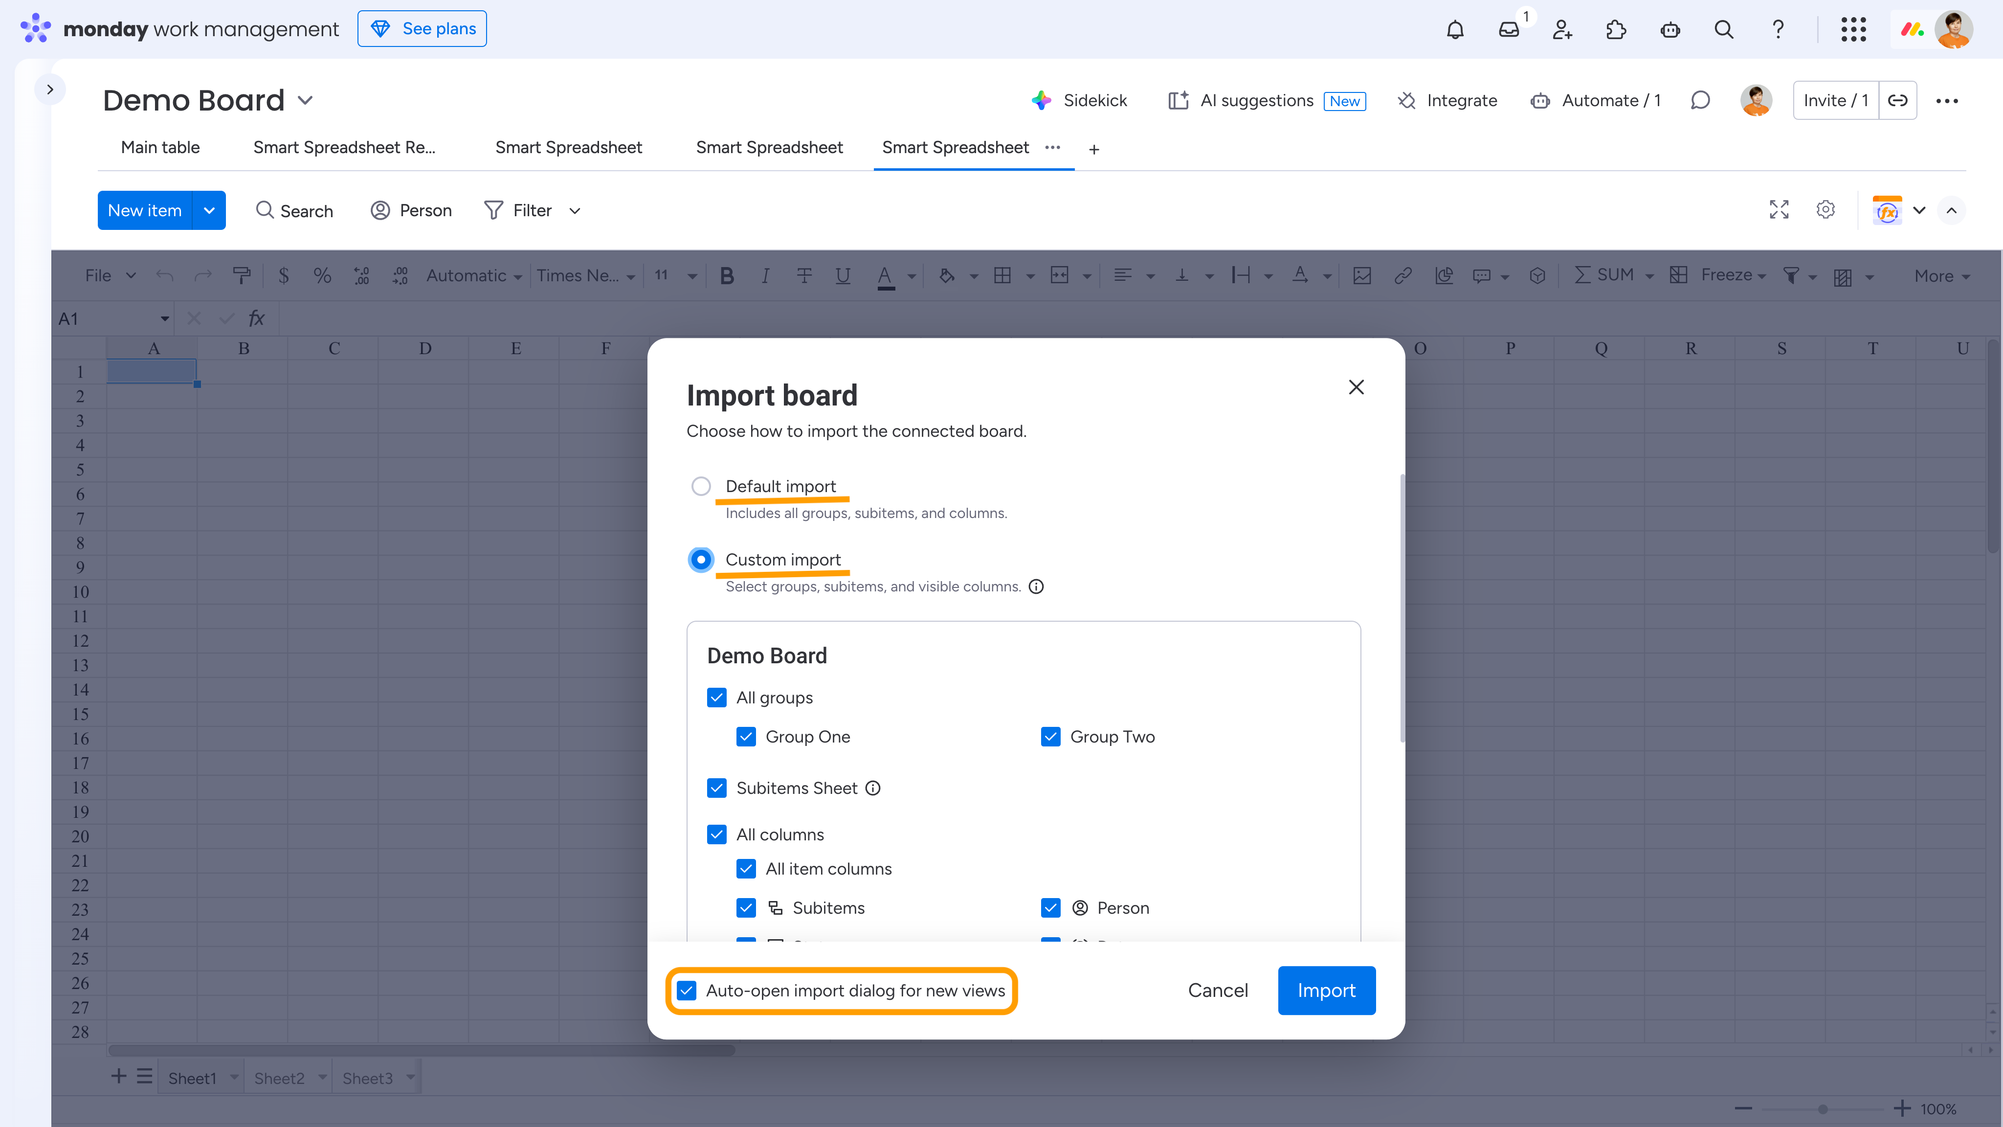Image resolution: width=2003 pixels, height=1127 pixels.
Task: Open the Demo Board title dropdown
Action: click(x=306, y=100)
